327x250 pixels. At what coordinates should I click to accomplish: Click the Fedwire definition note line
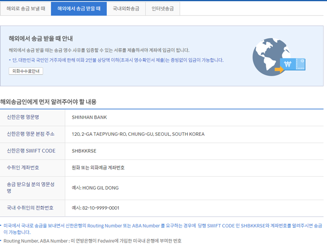pos(93,241)
